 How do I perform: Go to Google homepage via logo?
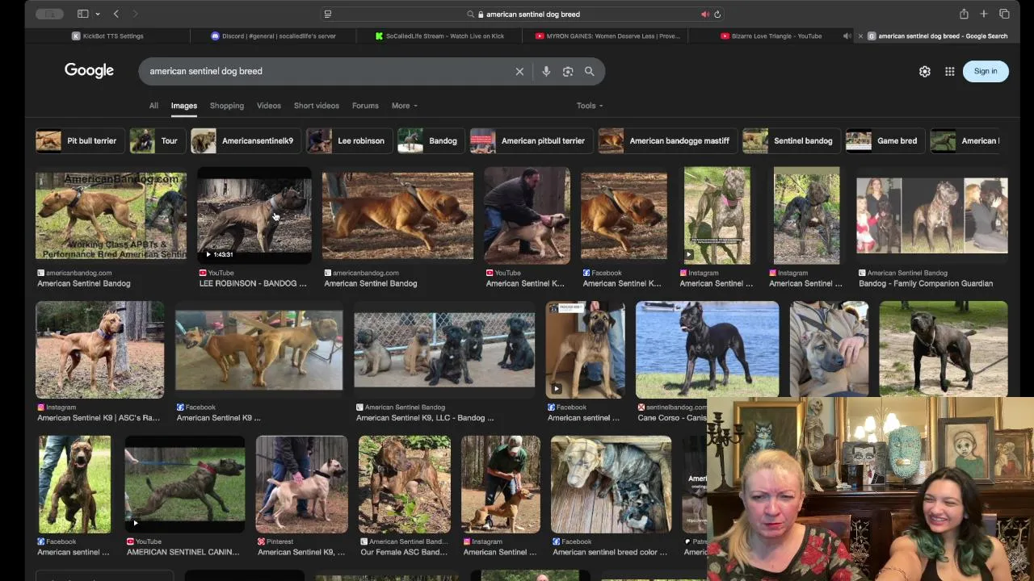(89, 70)
